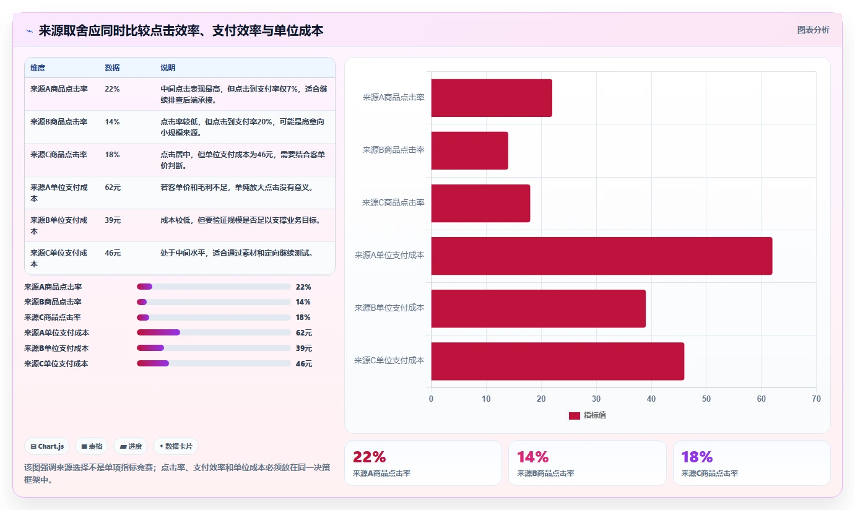Click the 来源B商品点击率 bar in the chart

[470, 150]
